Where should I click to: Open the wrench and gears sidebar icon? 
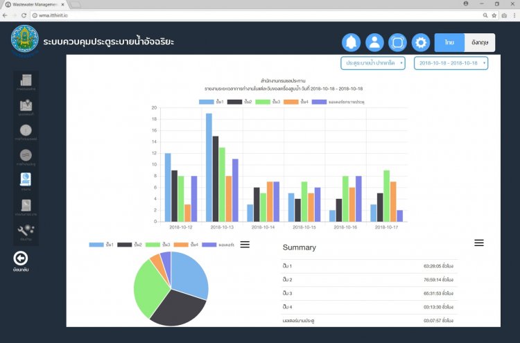point(26,232)
